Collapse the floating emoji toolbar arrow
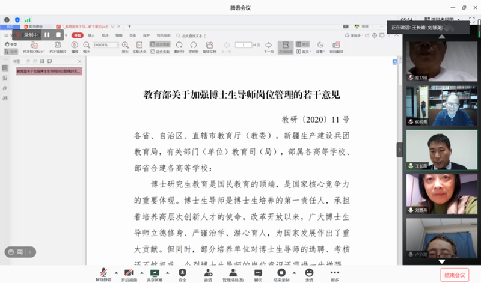 pos(29,252)
